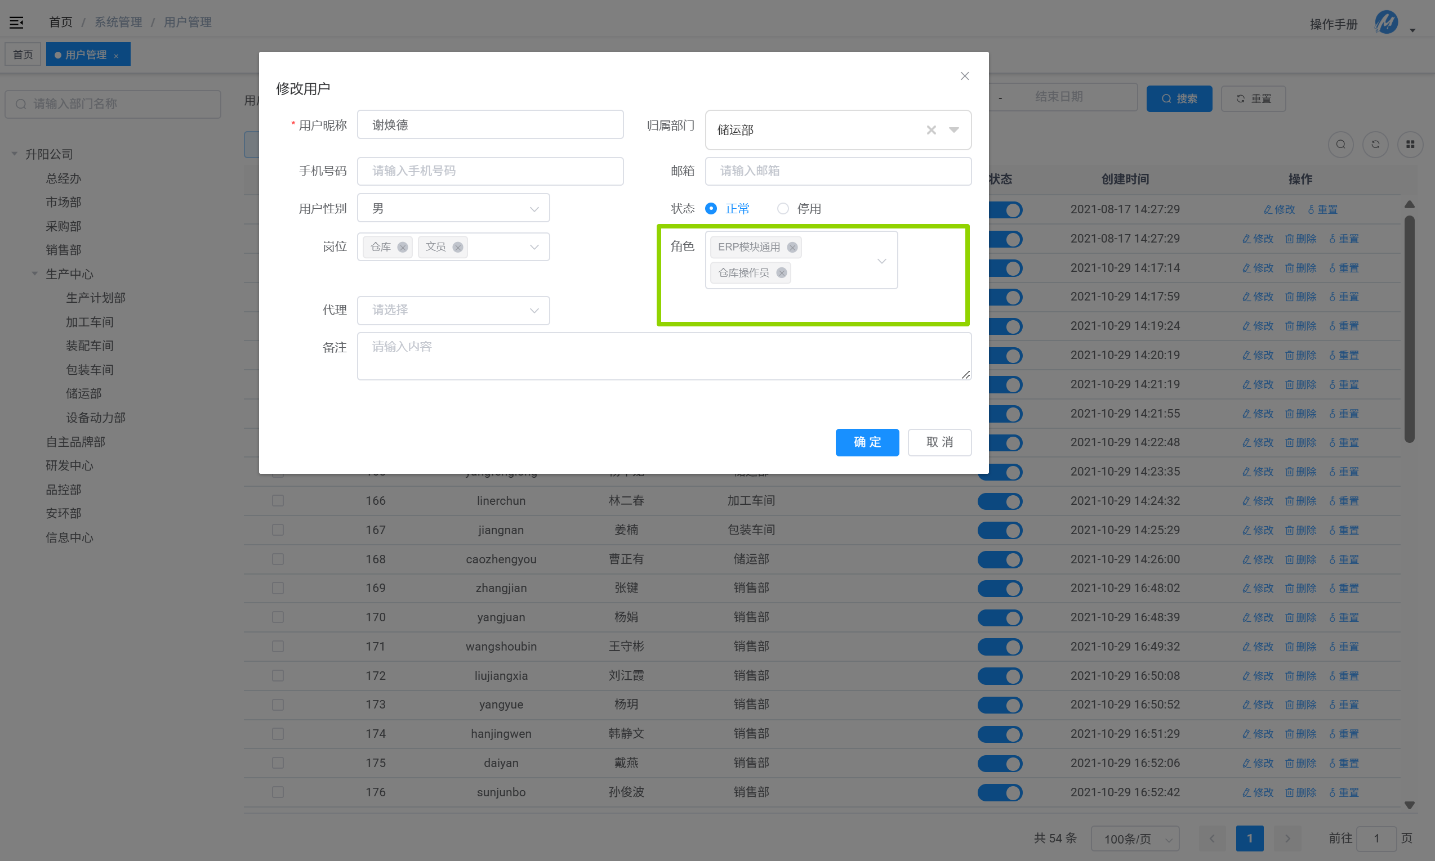1435x861 pixels.
Task: Click the 确定 button
Action: (867, 442)
